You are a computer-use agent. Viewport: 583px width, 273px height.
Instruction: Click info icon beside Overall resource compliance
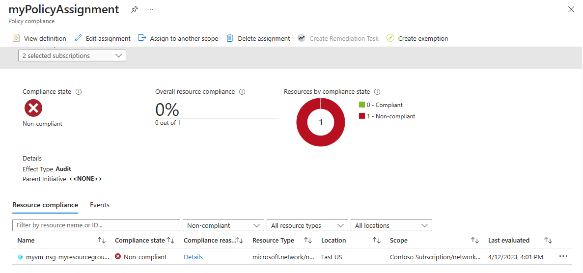242,92
